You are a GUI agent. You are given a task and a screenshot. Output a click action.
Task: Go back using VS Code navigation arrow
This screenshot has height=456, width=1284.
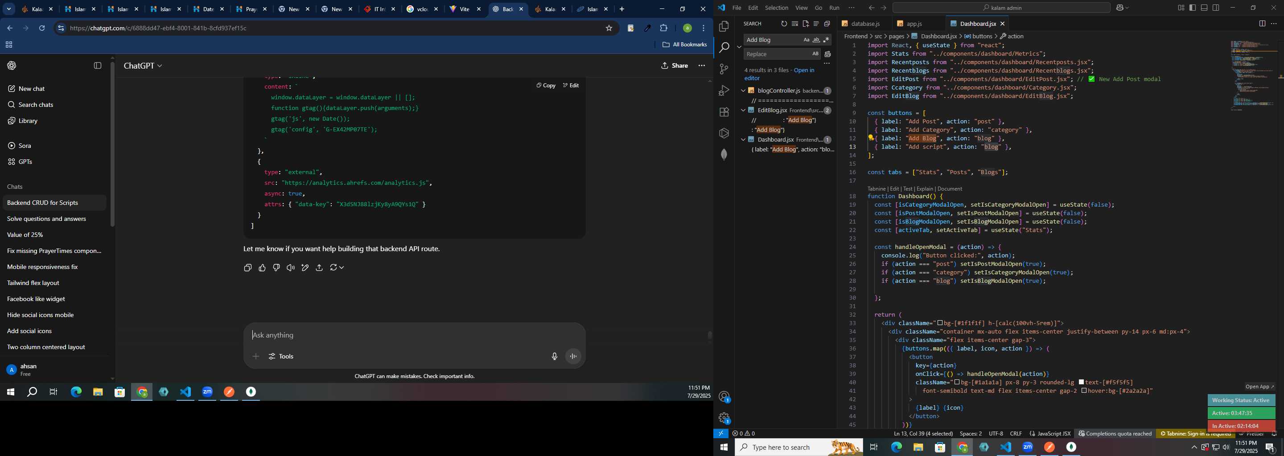point(871,8)
